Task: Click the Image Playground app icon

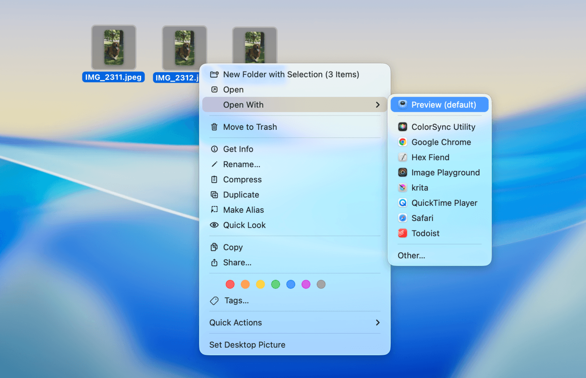Action: (x=403, y=172)
